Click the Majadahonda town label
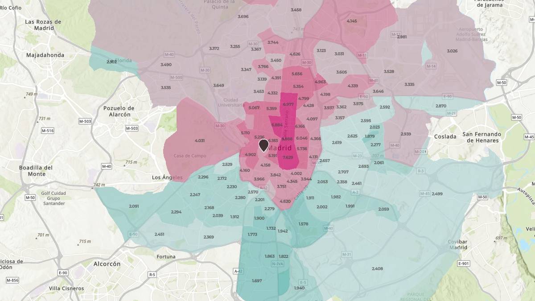The width and height of the screenshot is (535, 301). click(x=45, y=55)
